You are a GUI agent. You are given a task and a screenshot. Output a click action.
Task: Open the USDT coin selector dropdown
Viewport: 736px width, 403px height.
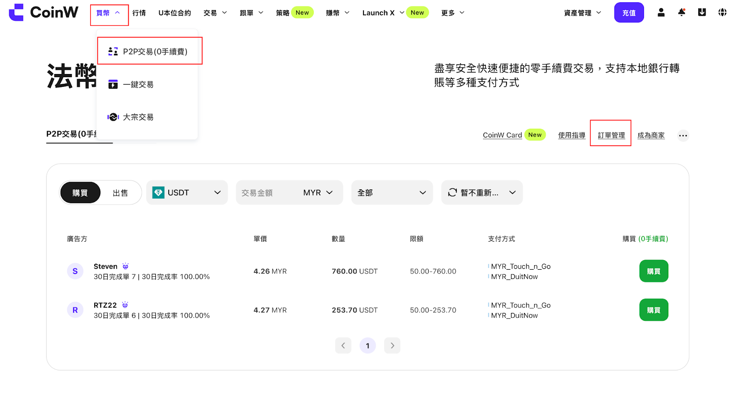[187, 193]
